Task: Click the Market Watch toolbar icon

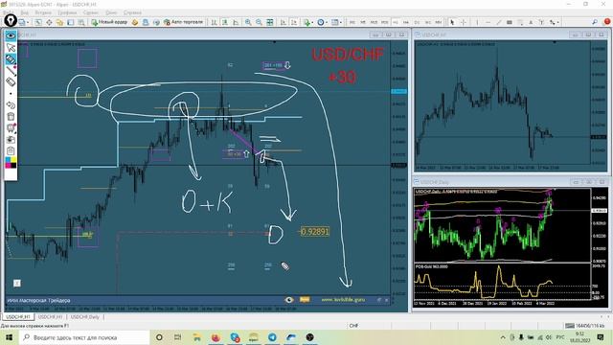Action: pos(38,23)
